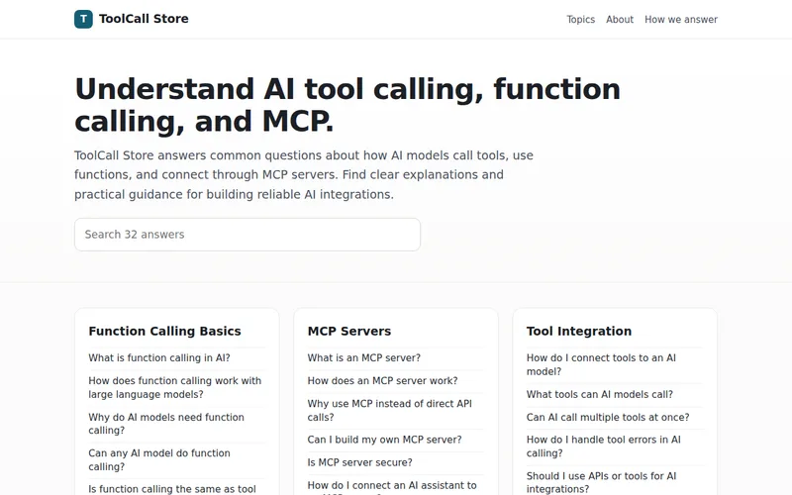Open 'How do I connect tools to an AI model?'
The width and height of the screenshot is (792, 495).
pyautogui.click(x=601, y=364)
